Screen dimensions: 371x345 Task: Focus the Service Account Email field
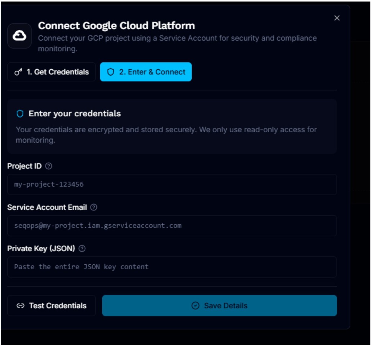(172, 226)
